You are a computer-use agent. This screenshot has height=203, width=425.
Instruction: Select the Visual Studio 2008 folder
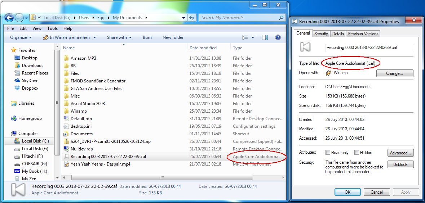(x=88, y=103)
